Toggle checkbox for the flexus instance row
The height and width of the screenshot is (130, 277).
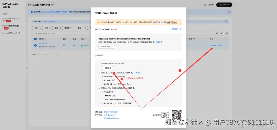tap(35, 45)
